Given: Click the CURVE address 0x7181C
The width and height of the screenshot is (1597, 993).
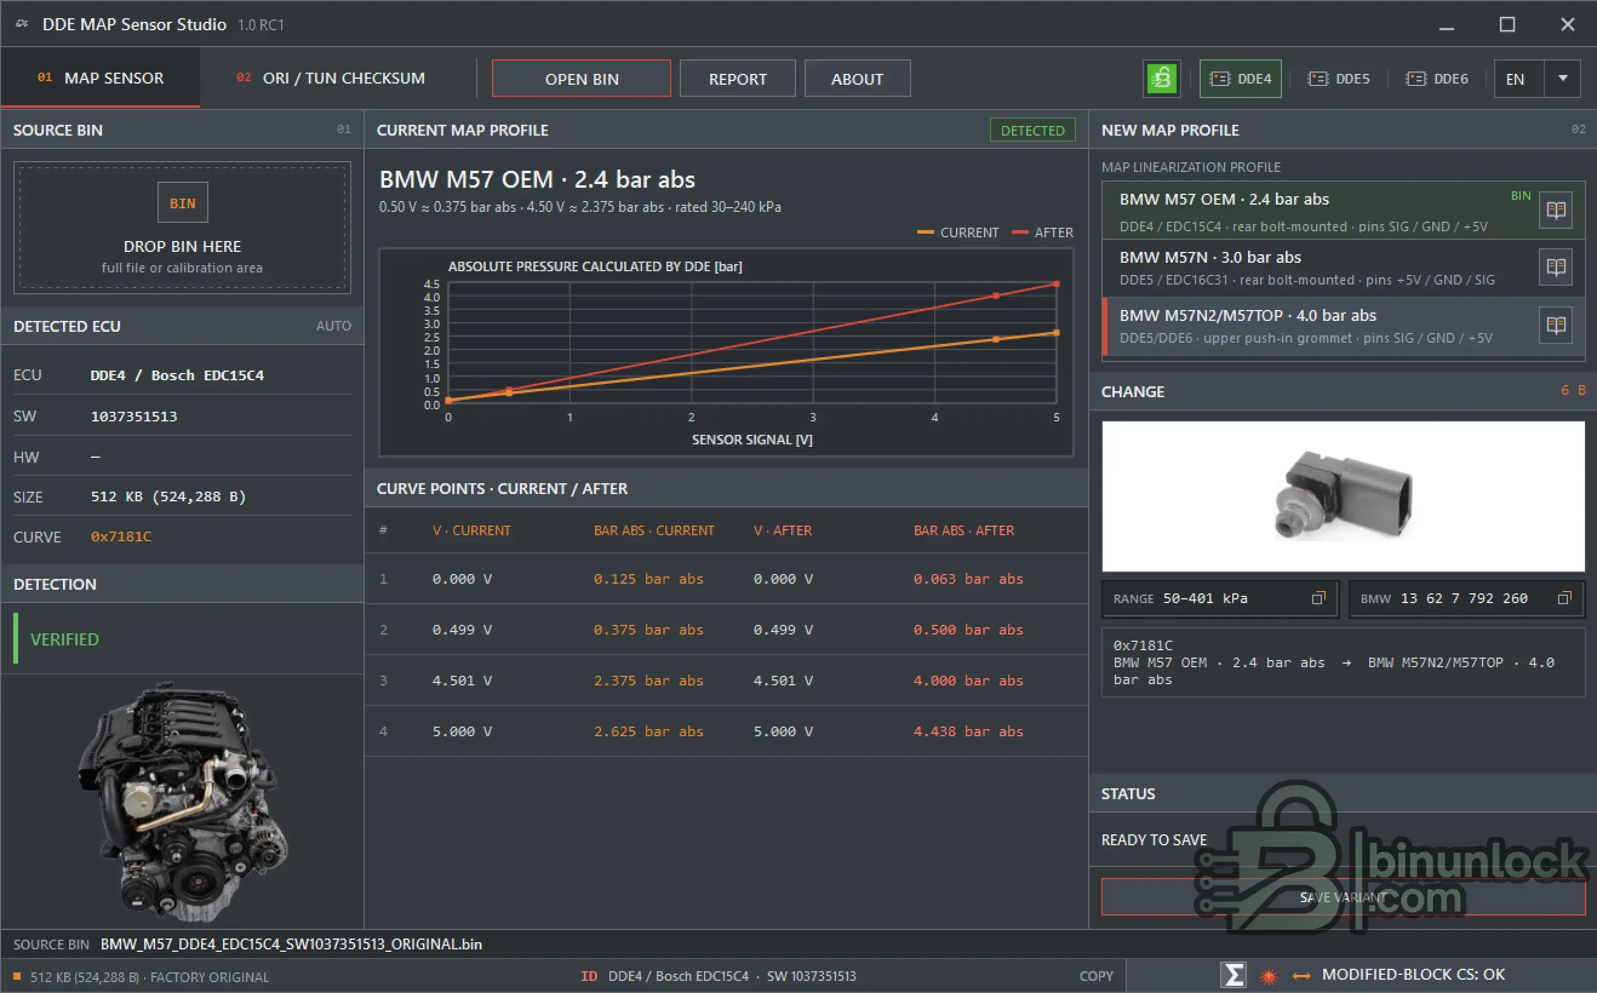Looking at the screenshot, I should pos(121,536).
